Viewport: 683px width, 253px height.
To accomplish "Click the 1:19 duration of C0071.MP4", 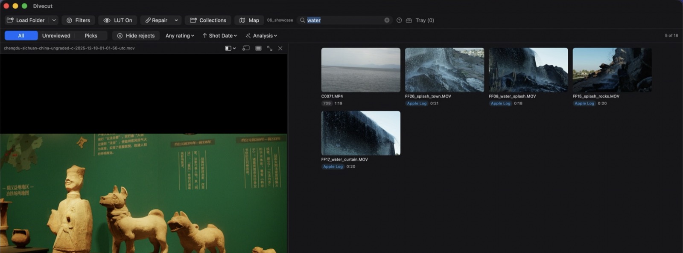I will 339,103.
